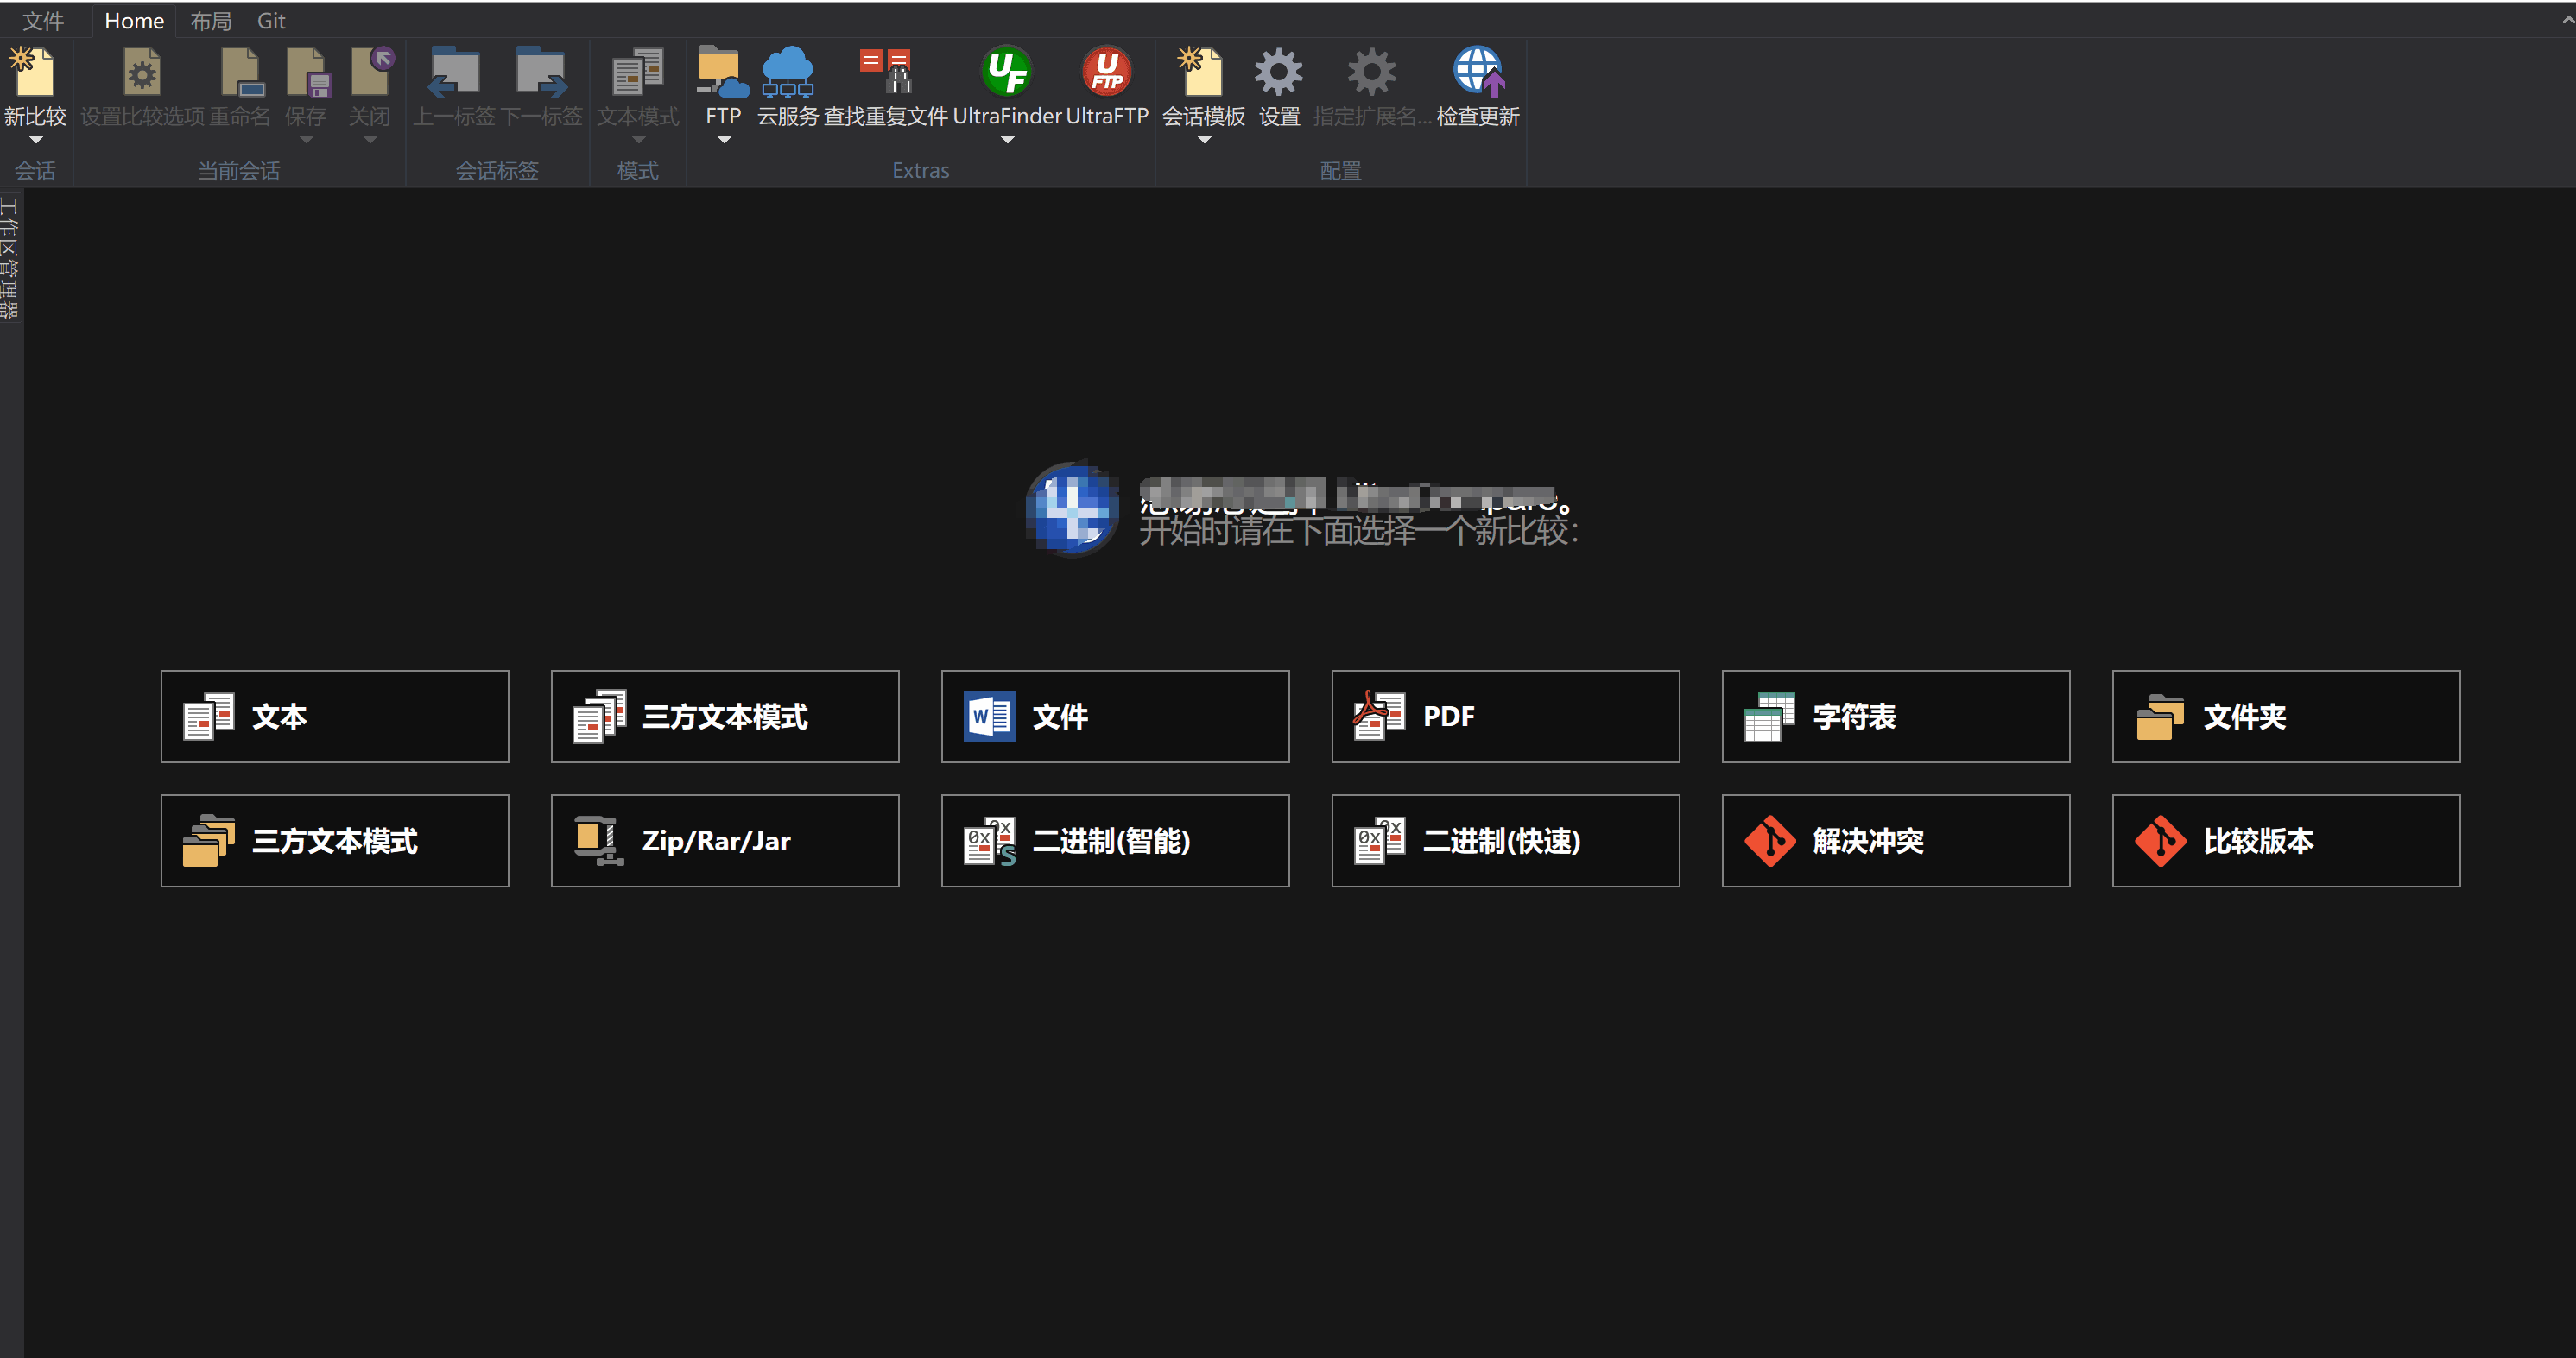Launch the find duplicate files tool
The width and height of the screenshot is (2576, 1358).
tap(885, 72)
